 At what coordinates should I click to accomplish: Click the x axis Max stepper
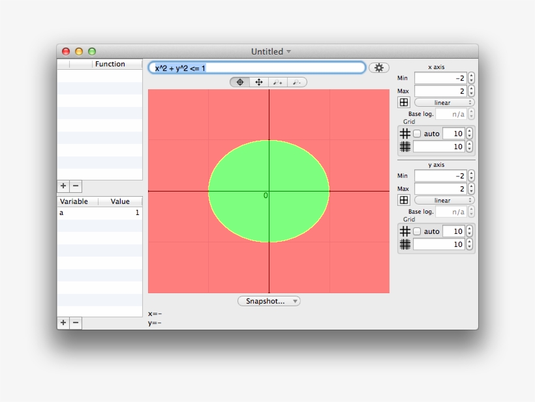pos(471,91)
